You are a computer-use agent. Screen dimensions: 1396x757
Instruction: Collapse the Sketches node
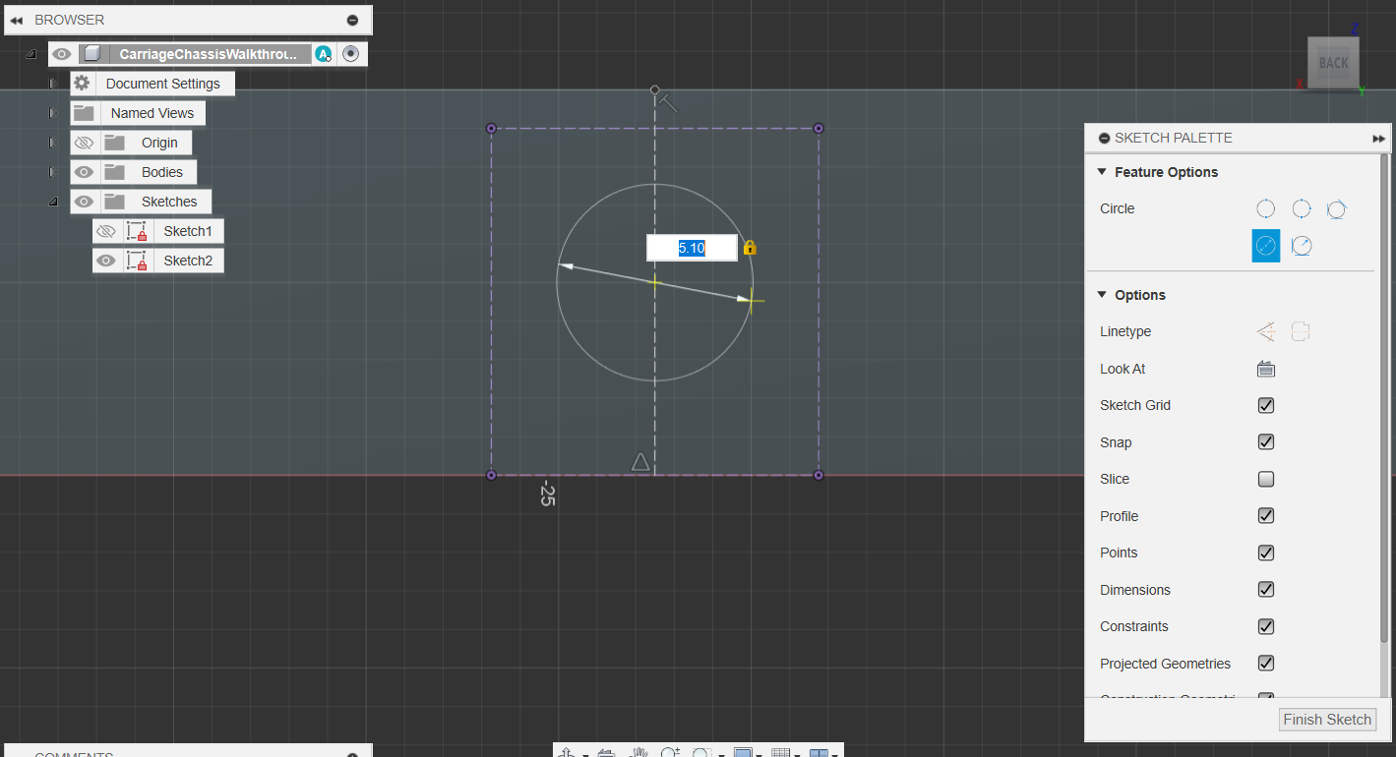point(53,202)
